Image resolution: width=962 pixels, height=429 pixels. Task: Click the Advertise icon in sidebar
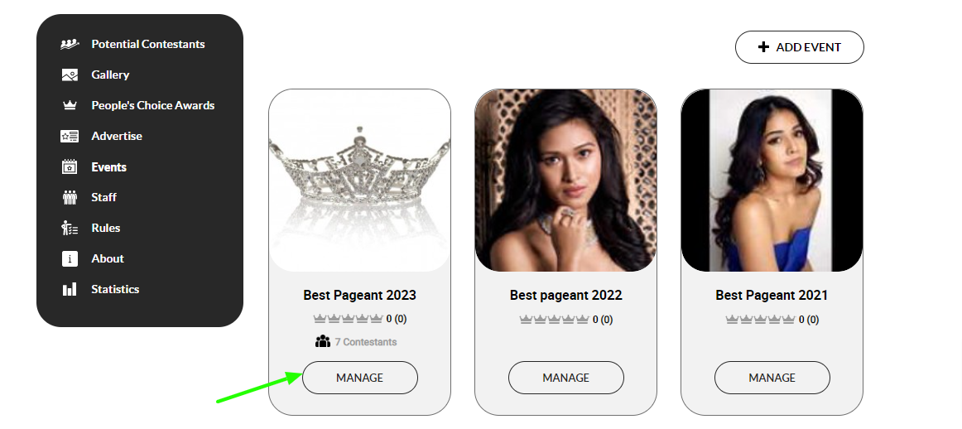(70, 136)
